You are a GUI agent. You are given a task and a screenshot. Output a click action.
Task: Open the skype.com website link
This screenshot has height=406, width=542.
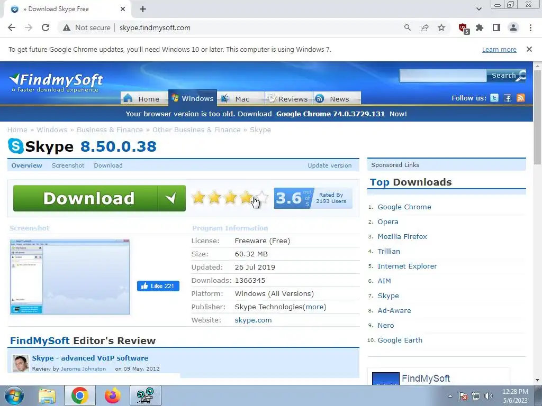pyautogui.click(x=253, y=320)
